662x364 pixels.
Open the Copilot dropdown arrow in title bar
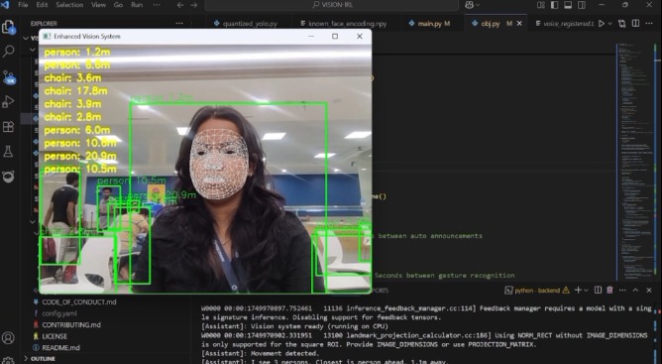tap(478, 5)
